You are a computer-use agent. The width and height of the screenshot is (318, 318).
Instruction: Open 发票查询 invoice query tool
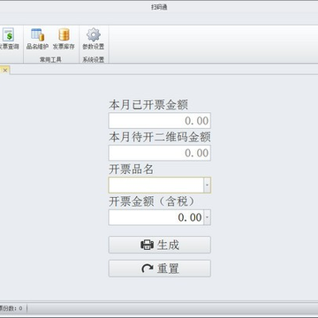9,39
